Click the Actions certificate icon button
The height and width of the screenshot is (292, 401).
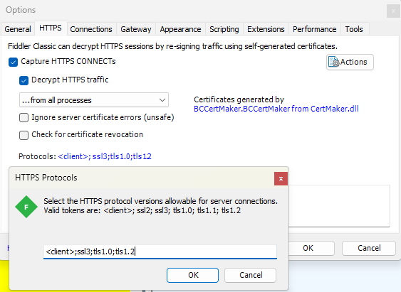350,62
